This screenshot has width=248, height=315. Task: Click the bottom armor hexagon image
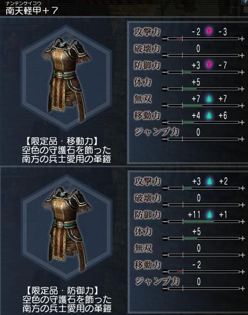pos(66,227)
